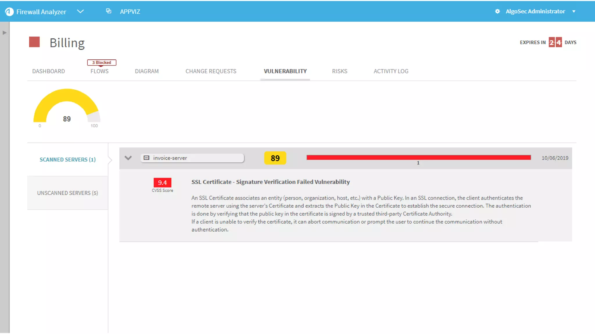
Task: Open the APPVIZ link
Action: click(130, 12)
